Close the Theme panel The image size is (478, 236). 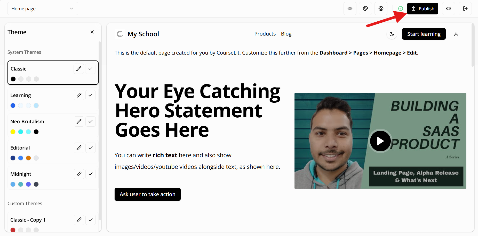[92, 32]
